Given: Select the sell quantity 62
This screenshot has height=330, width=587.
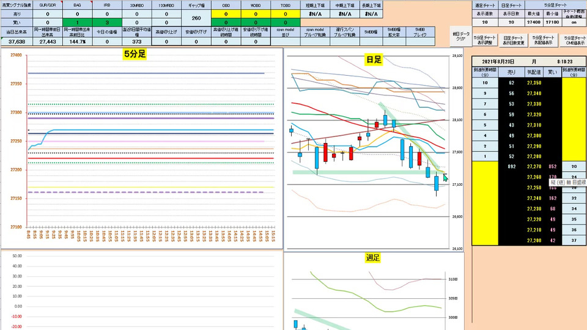Looking at the screenshot, I should [x=511, y=82].
